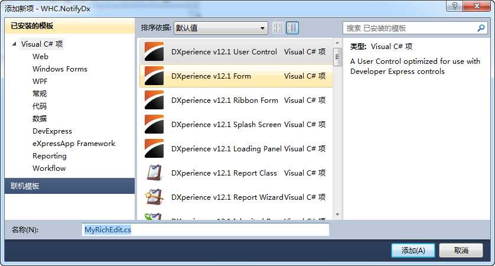Click the DXperience v12.1 Ribbon Form icon
Image resolution: width=495 pixels, height=266 pixels.
click(154, 100)
